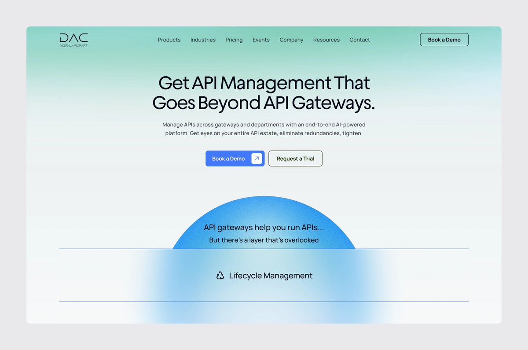
Task: Click the DAC Digital Apicraft logo
Action: [73, 40]
